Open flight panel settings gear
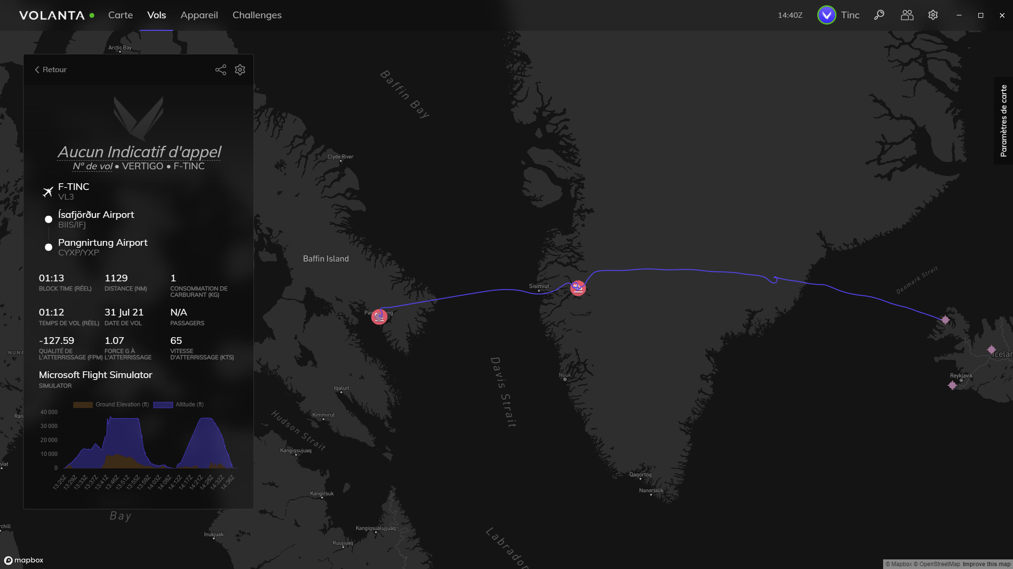This screenshot has height=569, width=1013. pos(240,70)
